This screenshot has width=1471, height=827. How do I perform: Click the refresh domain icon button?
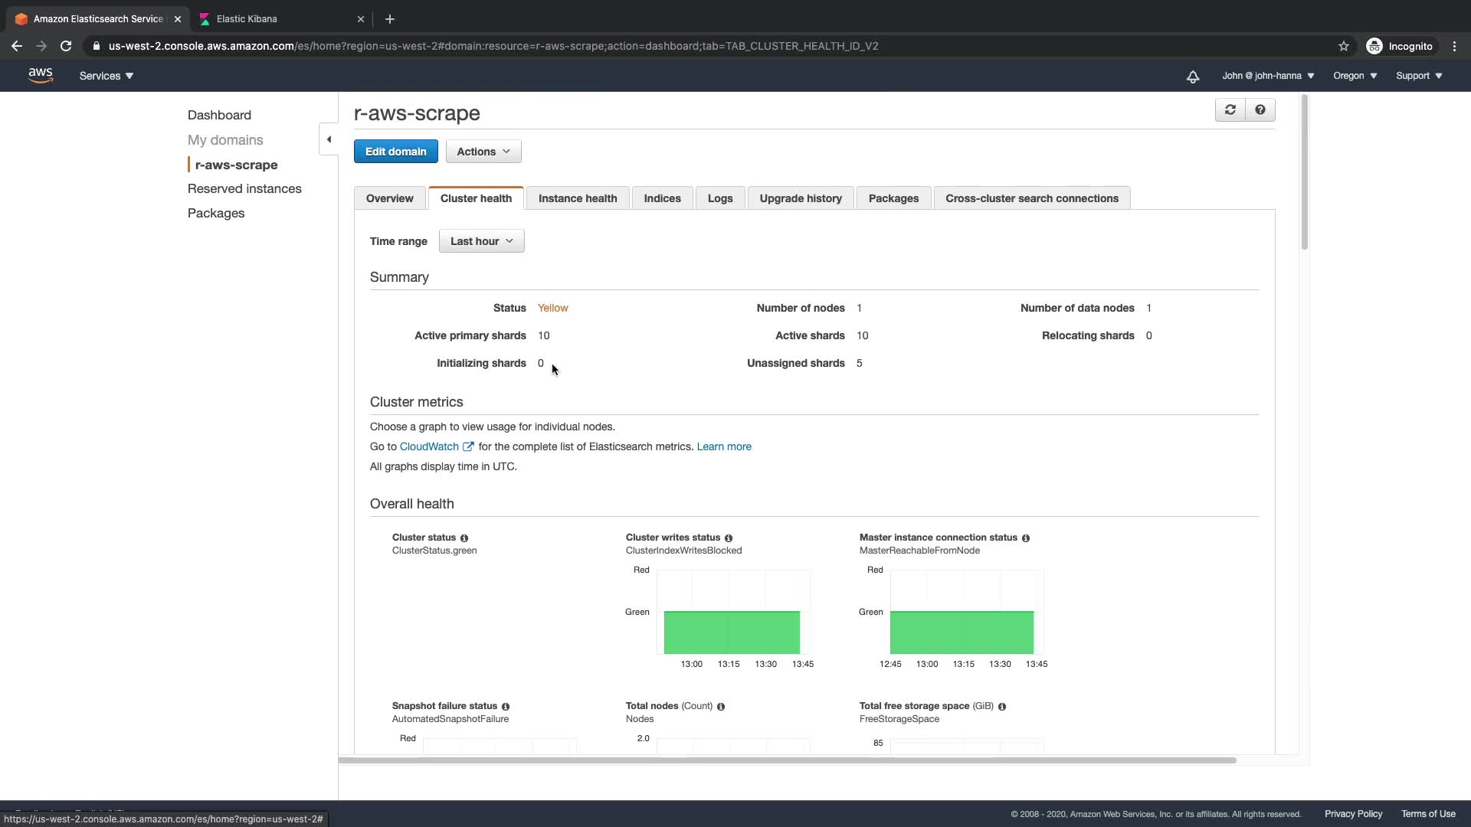click(x=1230, y=110)
